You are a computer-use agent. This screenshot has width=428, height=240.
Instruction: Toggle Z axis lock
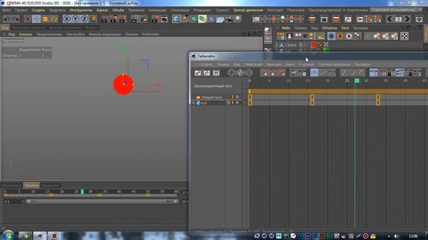pyautogui.click(x=84, y=19)
